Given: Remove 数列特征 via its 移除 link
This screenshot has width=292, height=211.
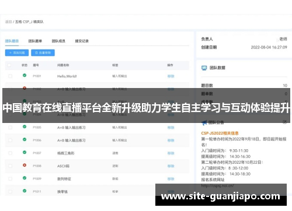Looking at the screenshot, I should coord(171,179).
